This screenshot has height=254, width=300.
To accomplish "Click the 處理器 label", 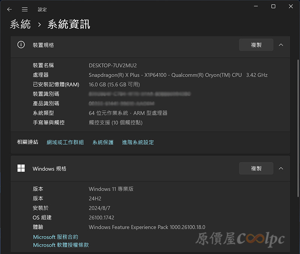I will (x=40, y=75).
